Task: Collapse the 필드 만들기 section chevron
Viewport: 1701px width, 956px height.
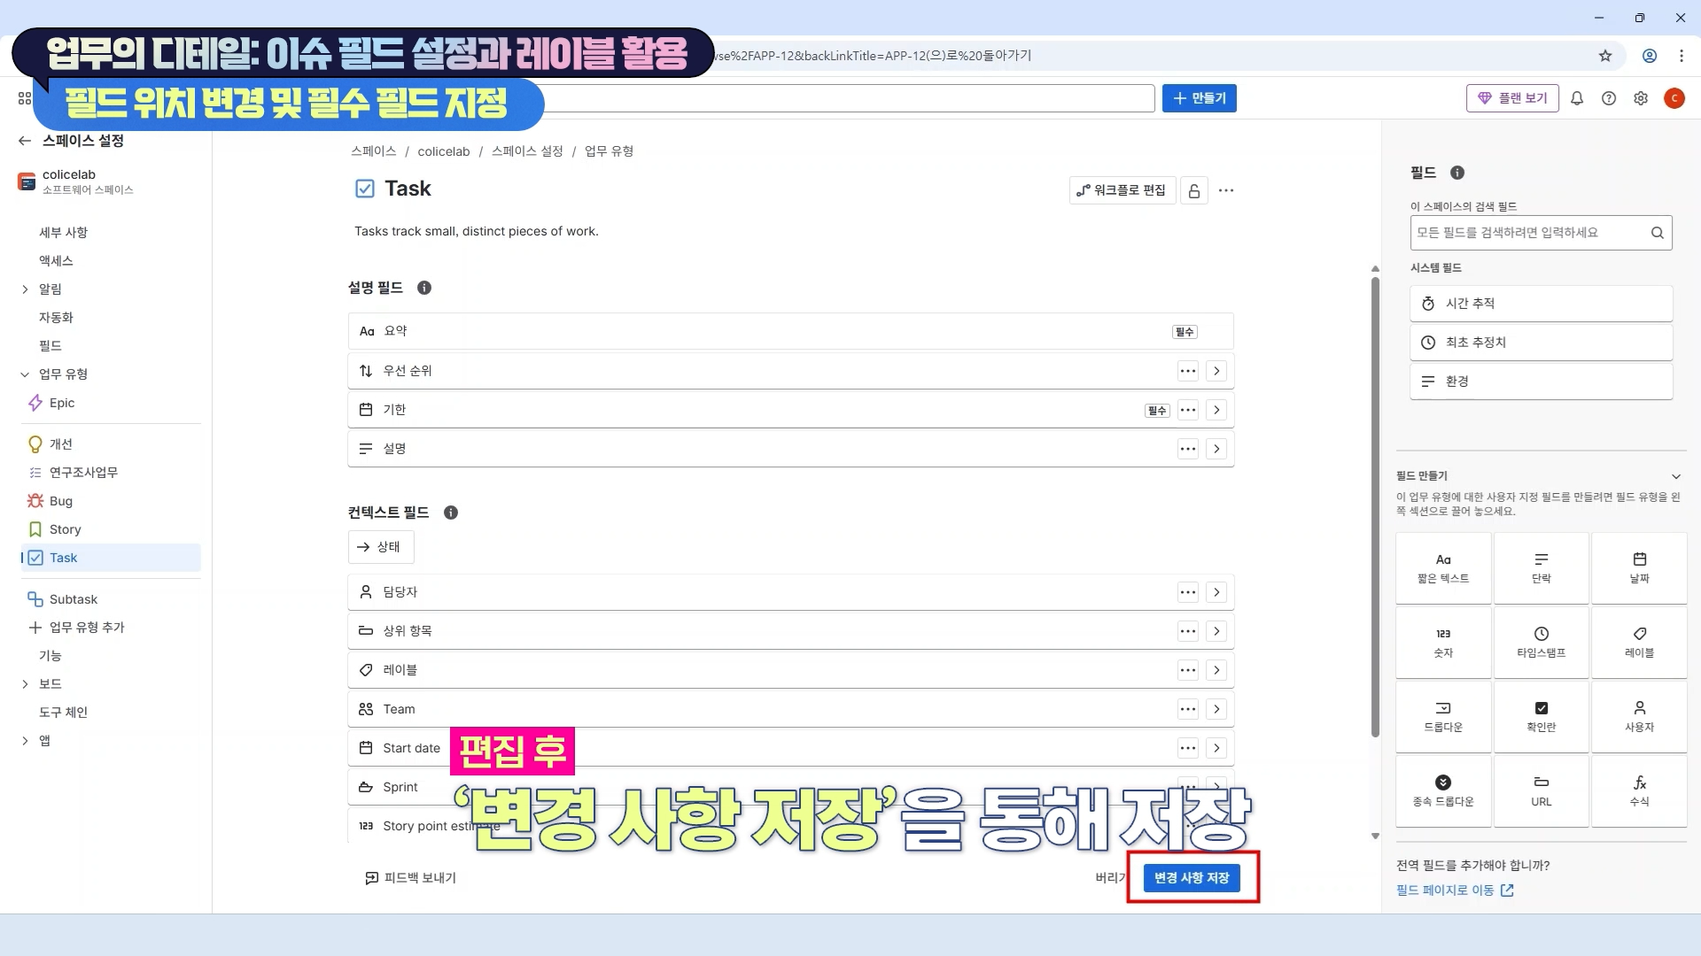Action: [1675, 476]
